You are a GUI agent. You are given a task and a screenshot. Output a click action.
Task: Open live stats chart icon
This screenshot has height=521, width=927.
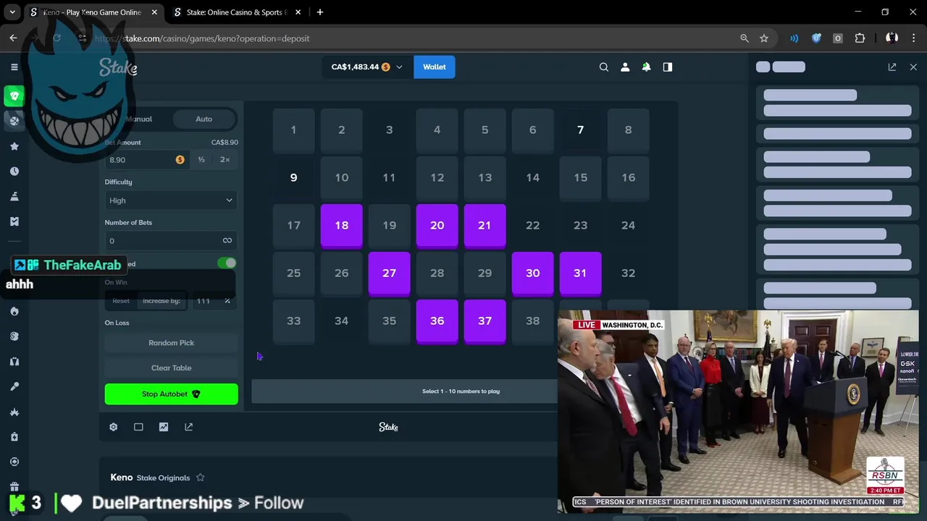point(164,427)
